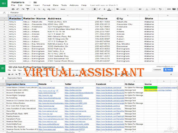Open borders dropdown in Retailers toolbar
The height and width of the screenshot is (133, 178).
tap(125, 9)
